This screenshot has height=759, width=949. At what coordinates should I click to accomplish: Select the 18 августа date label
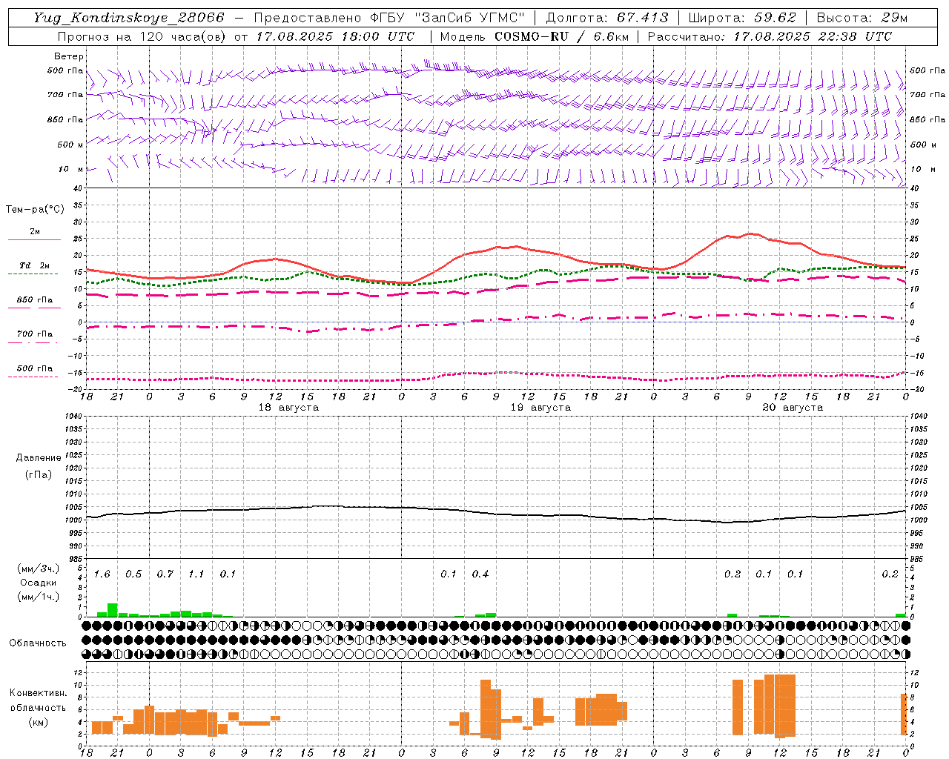point(288,408)
